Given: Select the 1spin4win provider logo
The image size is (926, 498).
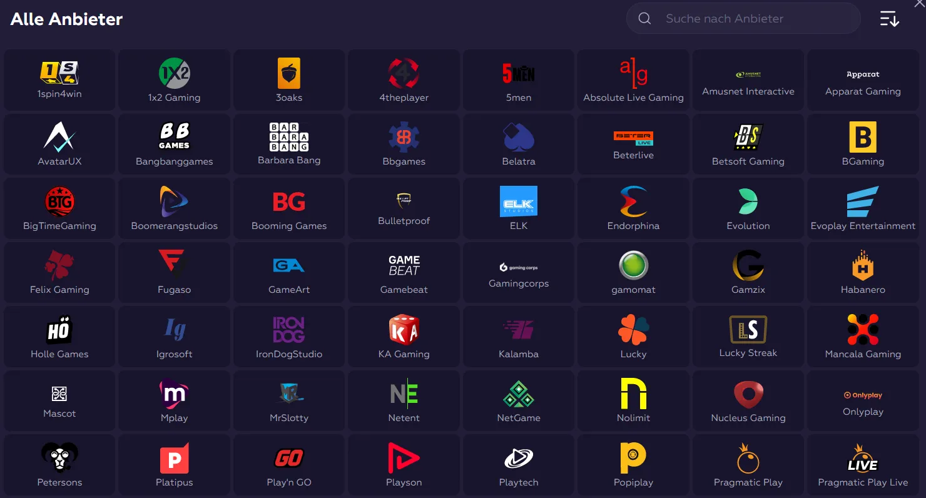Looking at the screenshot, I should point(59,73).
